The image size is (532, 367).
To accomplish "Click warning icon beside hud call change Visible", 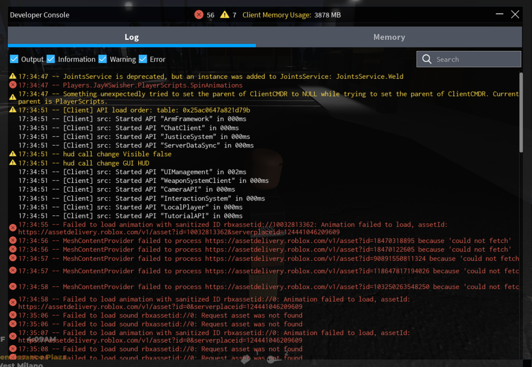I will [13, 154].
